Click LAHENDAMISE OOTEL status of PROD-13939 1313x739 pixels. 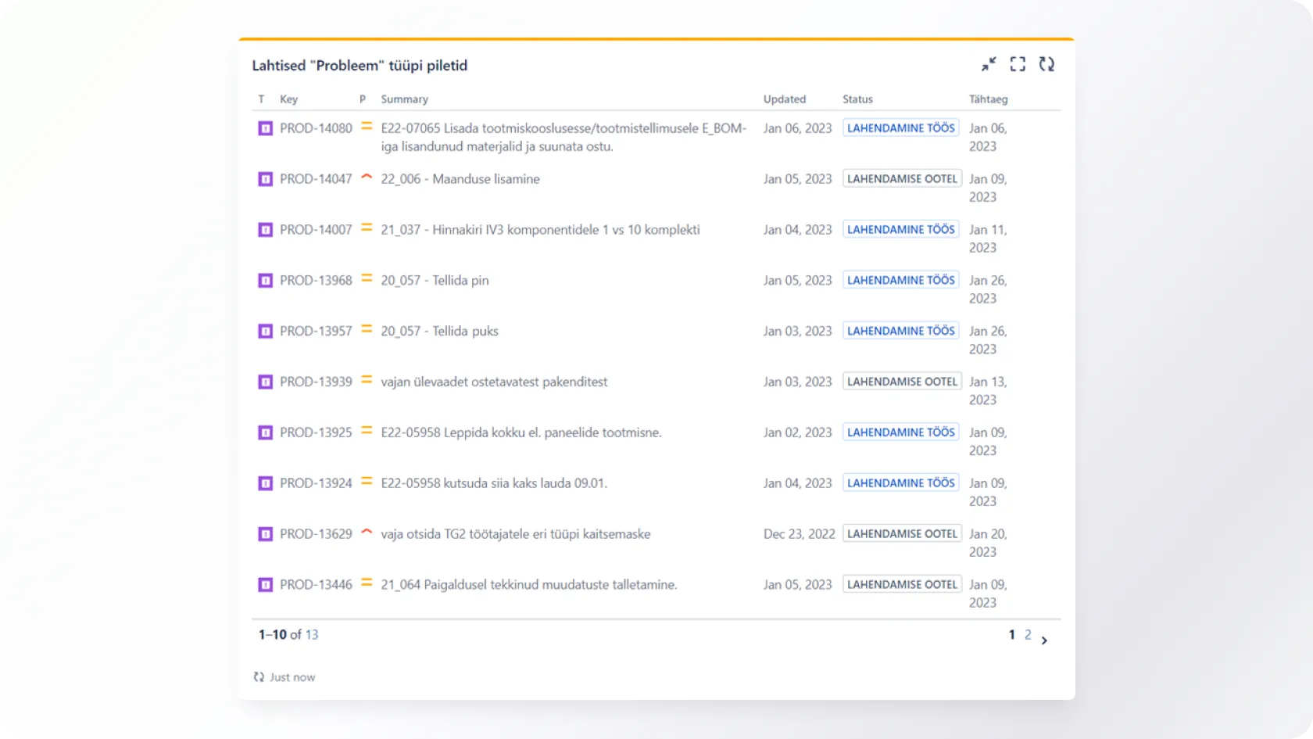pyautogui.click(x=902, y=382)
